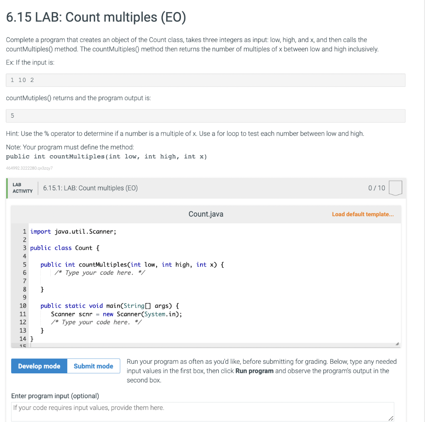Open the Load default template link
The height and width of the screenshot is (422, 425).
click(x=363, y=214)
